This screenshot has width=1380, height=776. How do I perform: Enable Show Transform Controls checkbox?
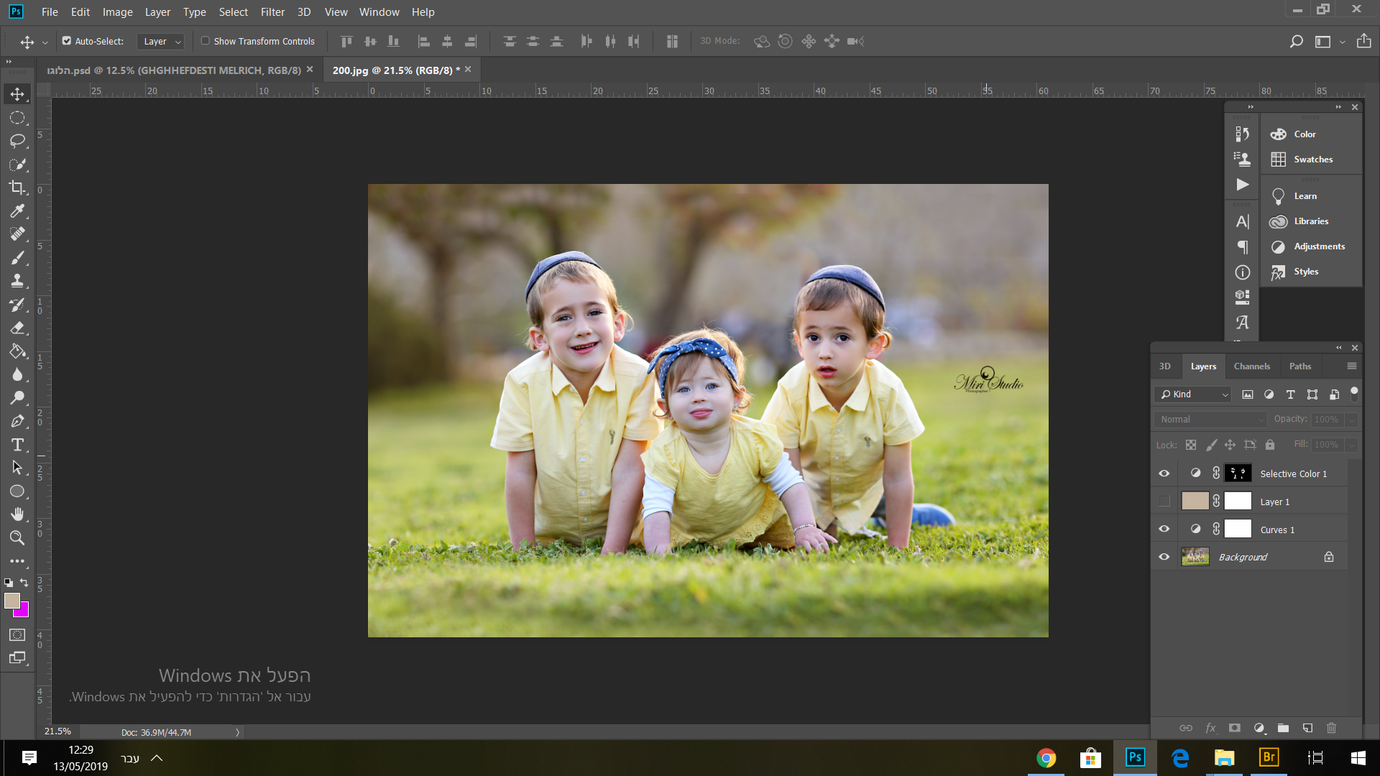tap(206, 41)
